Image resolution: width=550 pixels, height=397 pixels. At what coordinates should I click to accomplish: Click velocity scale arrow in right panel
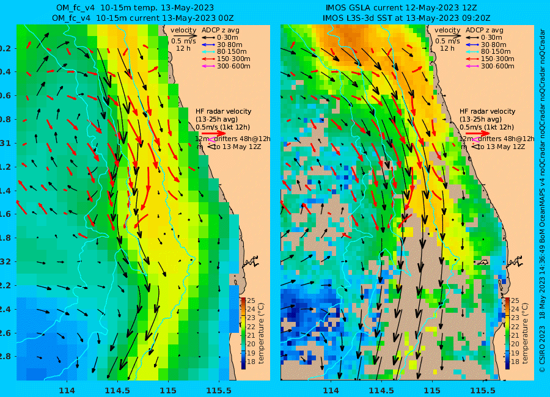[x=448, y=36]
